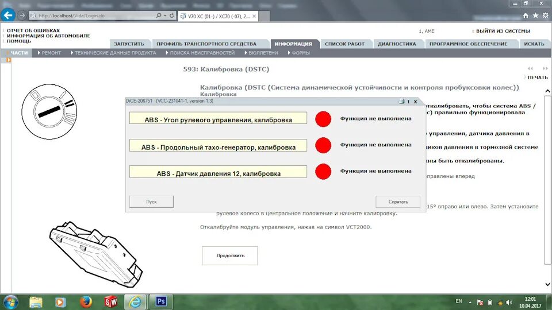The image size is (552, 310).
Task: Click the orange expand arrow under ЧАСТИ
Action: point(9,60)
